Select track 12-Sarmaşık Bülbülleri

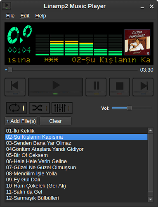coord(76,198)
